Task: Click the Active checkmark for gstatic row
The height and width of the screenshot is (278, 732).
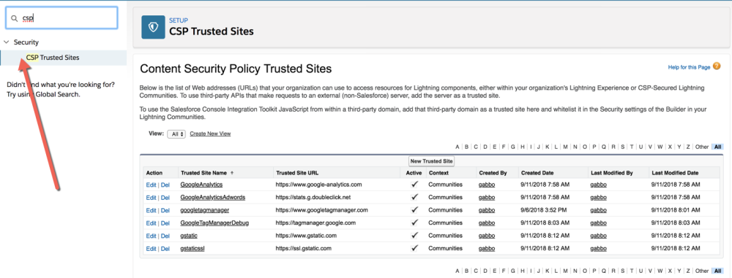Action: click(x=414, y=236)
